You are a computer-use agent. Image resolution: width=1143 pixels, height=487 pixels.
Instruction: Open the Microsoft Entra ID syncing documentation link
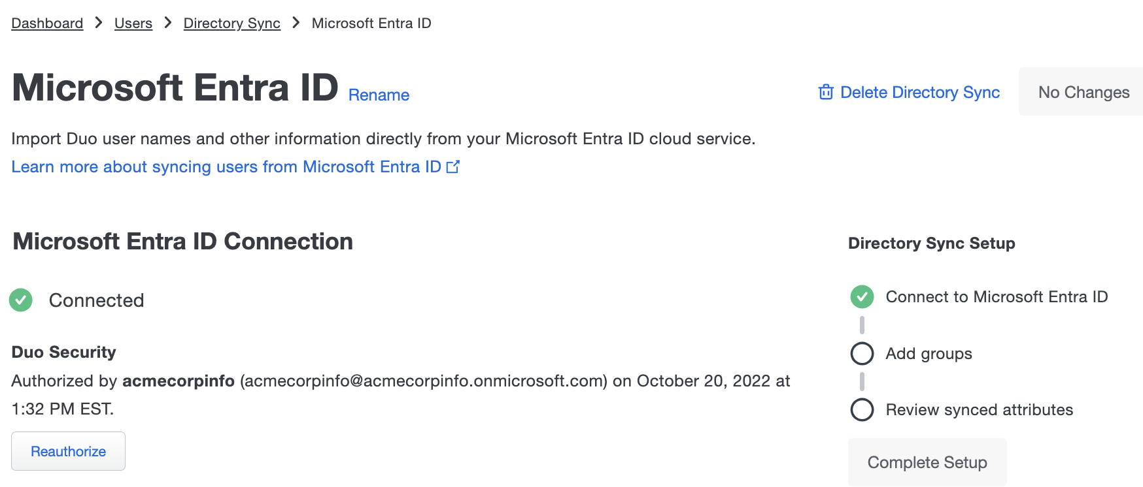pos(226,167)
